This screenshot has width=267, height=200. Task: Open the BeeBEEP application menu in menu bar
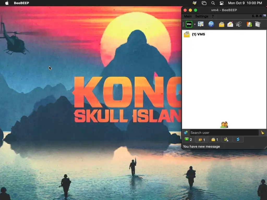21,3
